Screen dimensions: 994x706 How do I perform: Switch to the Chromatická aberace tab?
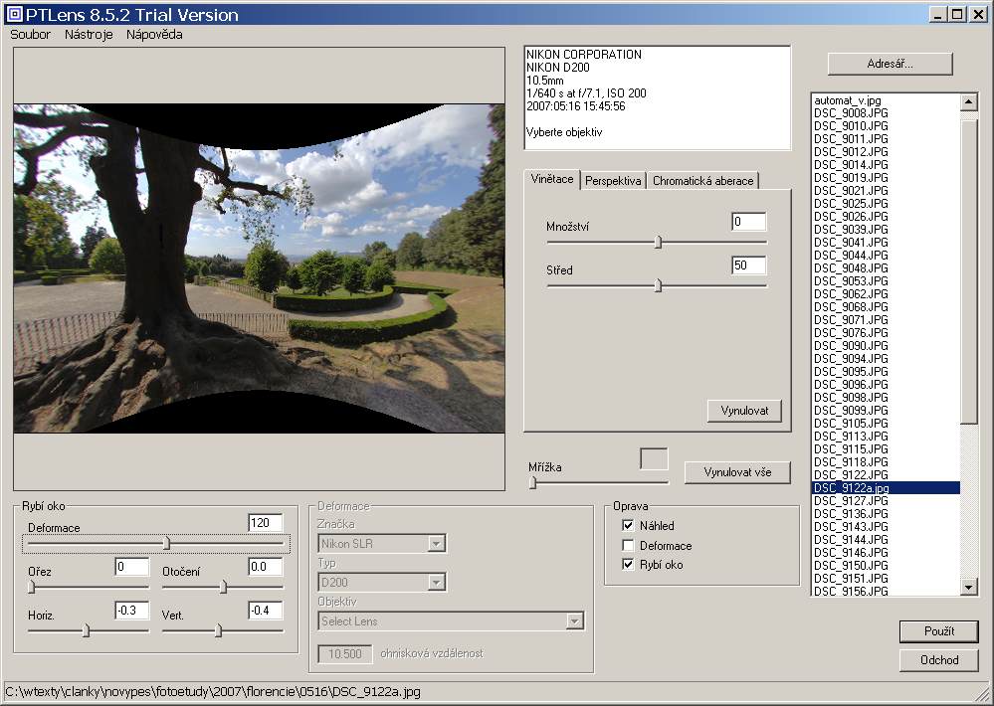coord(702,181)
